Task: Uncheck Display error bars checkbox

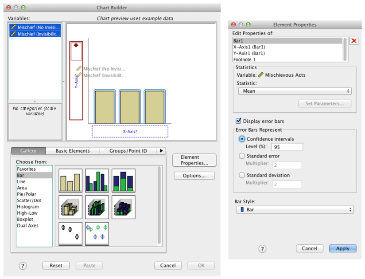Action: coord(239,121)
